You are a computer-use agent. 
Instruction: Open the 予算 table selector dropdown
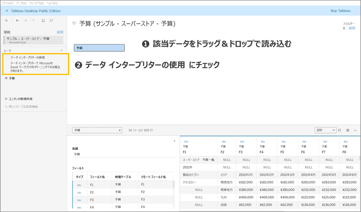tap(97, 130)
